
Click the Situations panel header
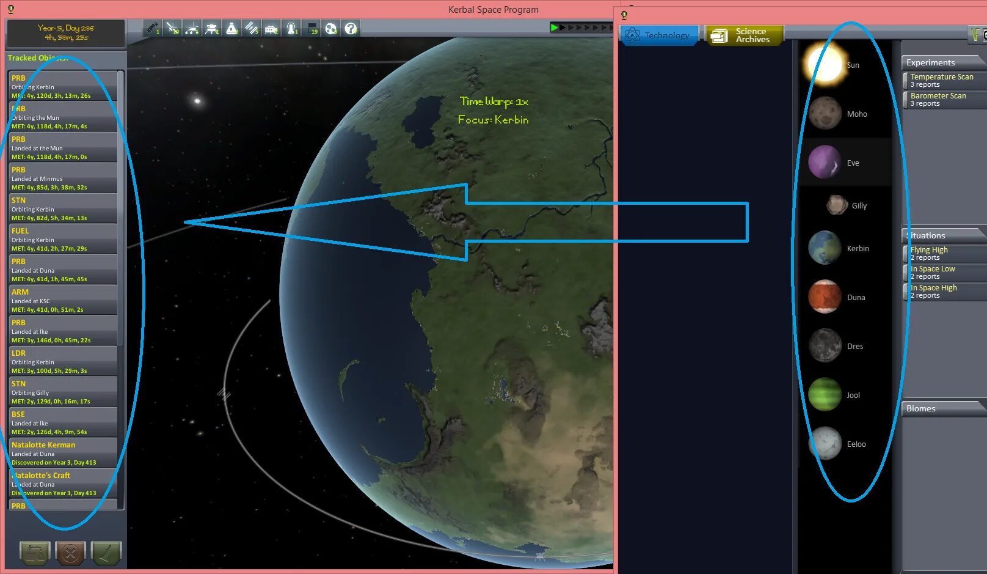pyautogui.click(x=944, y=235)
